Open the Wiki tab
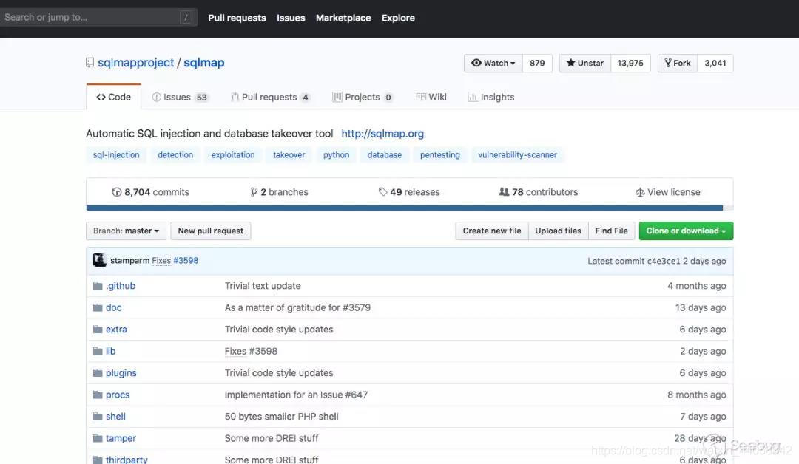799x464 pixels. [x=431, y=98]
